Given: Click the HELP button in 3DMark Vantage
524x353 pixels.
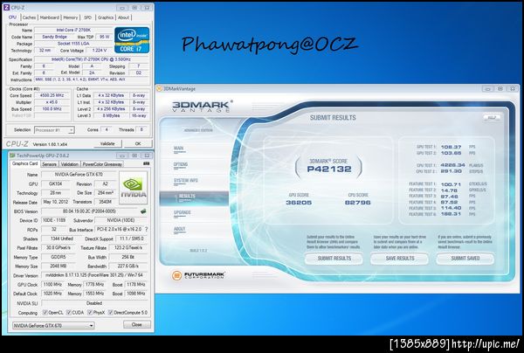Looking at the screenshot, I should 492,118.
